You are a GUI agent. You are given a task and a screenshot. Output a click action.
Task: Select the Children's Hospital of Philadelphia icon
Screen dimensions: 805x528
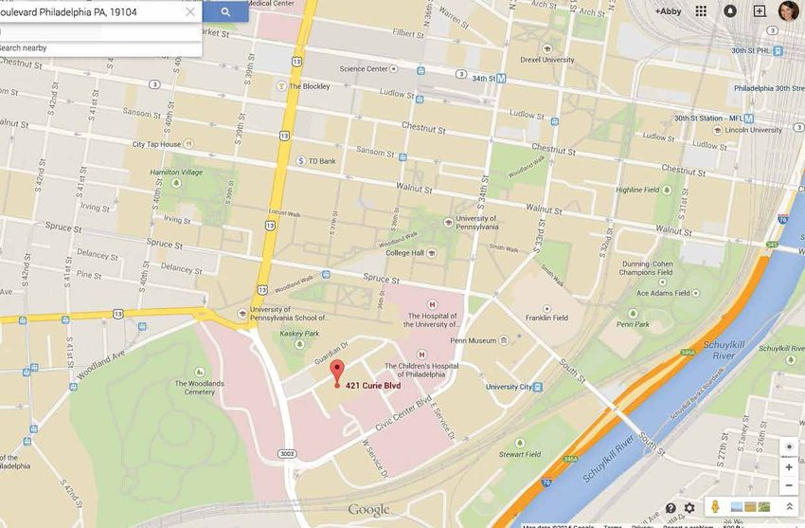[x=421, y=355]
